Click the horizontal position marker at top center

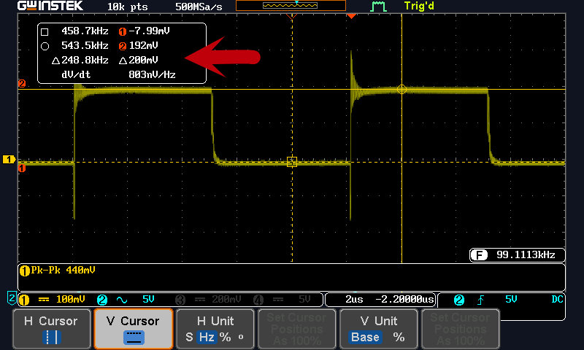(291, 16)
